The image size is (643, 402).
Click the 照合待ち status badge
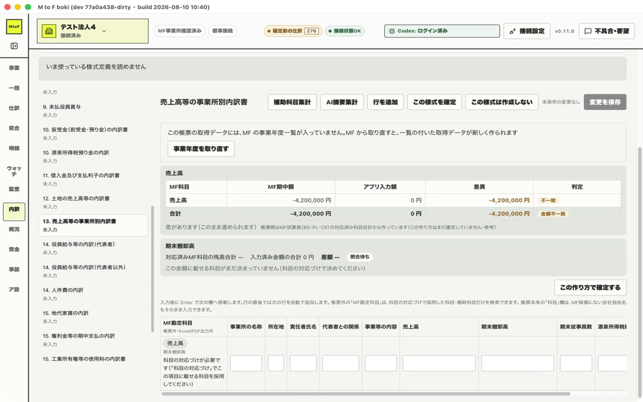coord(360,257)
